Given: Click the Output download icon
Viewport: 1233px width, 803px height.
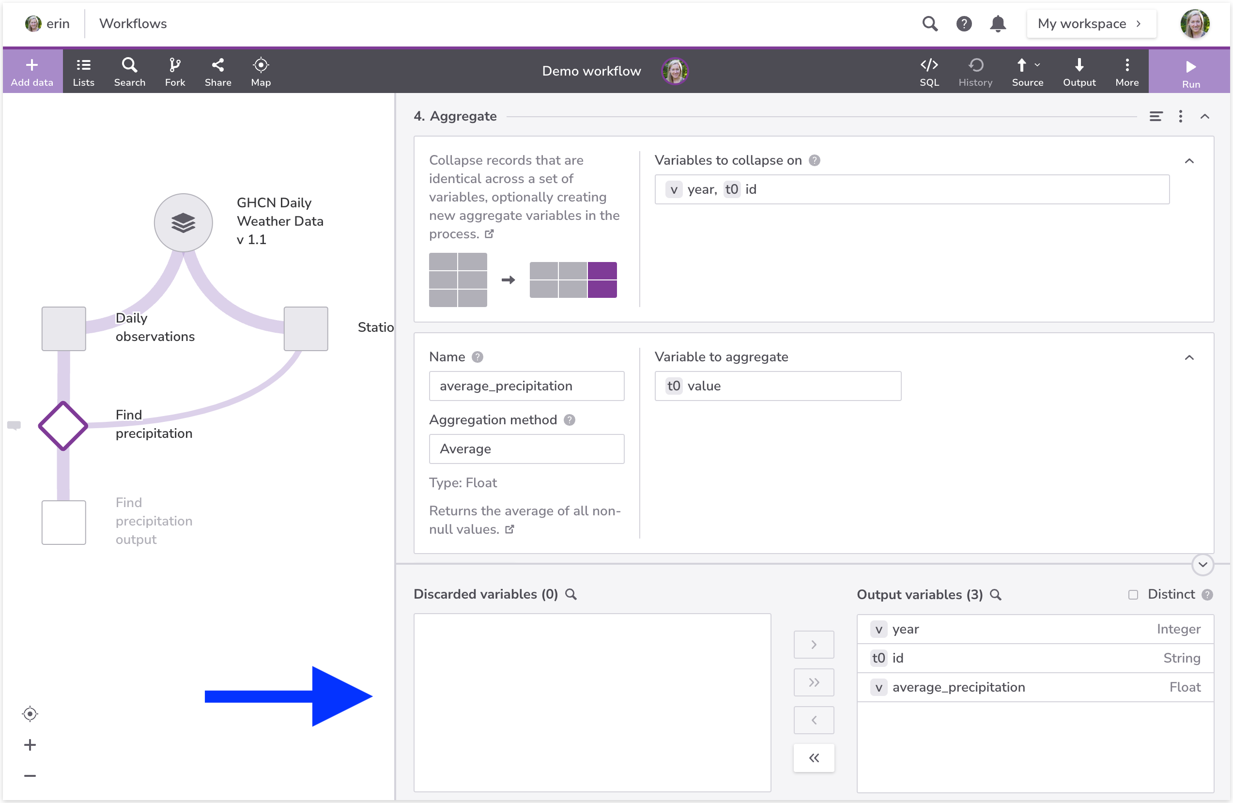Looking at the screenshot, I should point(1079,71).
